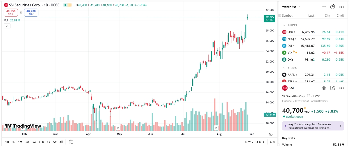Open the watchlist advanced view pie icon
Image resolution: width=349 pixels, height=146 pixels.
point(333,7)
